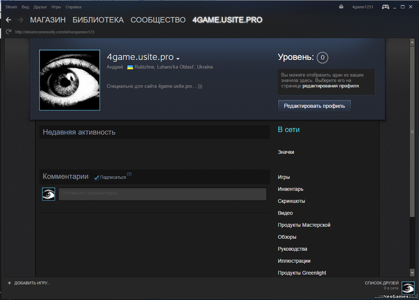Image resolution: width=419 pixels, height=300 pixels.
Task: Click the small eye avatar beside the comment box
Action: 49,194
